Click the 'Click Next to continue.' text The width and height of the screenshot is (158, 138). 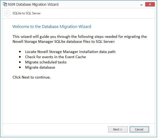pos(32,77)
